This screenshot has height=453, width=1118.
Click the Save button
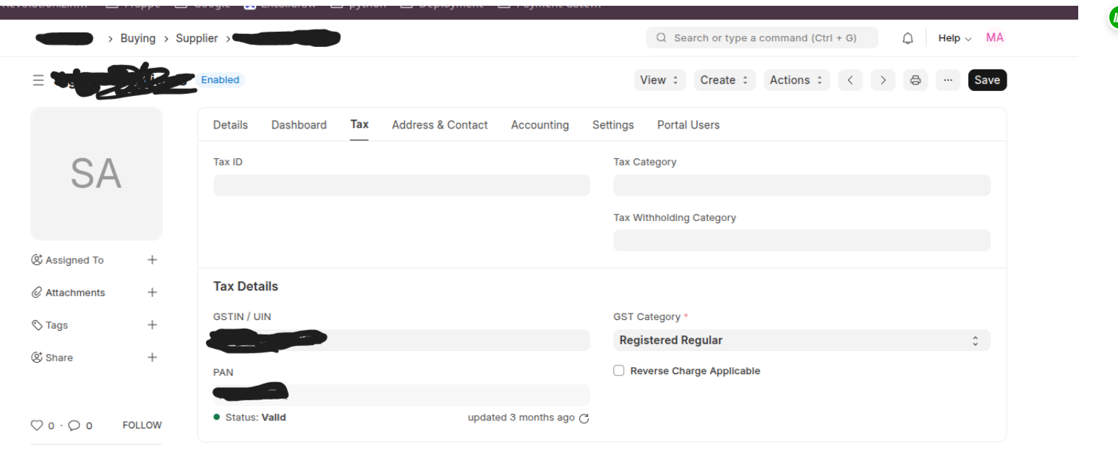click(x=987, y=80)
